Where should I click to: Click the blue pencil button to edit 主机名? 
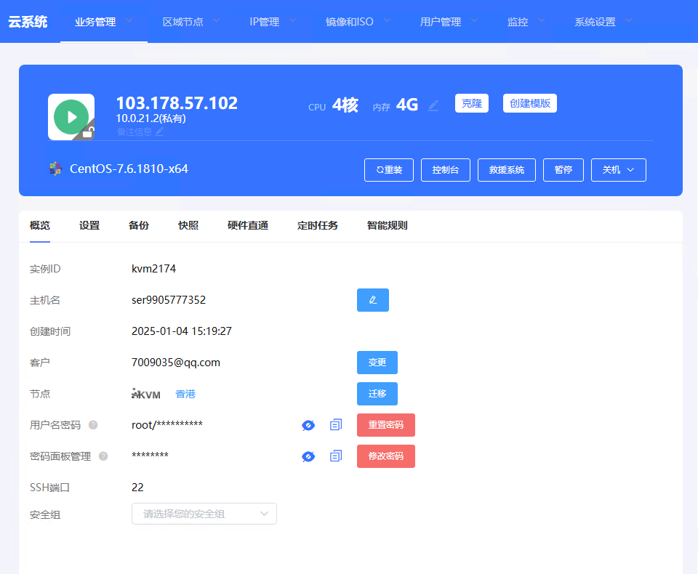coord(372,300)
